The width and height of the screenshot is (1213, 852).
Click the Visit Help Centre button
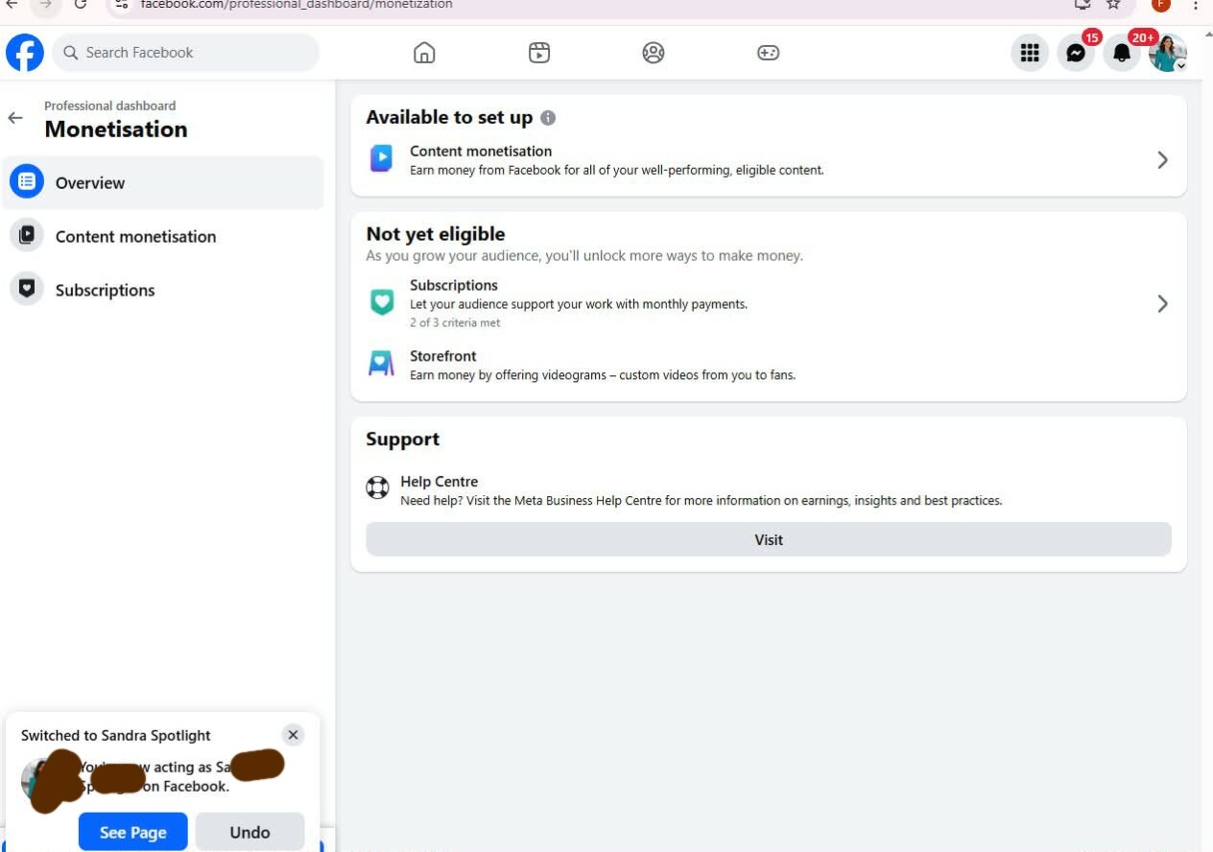pos(769,540)
